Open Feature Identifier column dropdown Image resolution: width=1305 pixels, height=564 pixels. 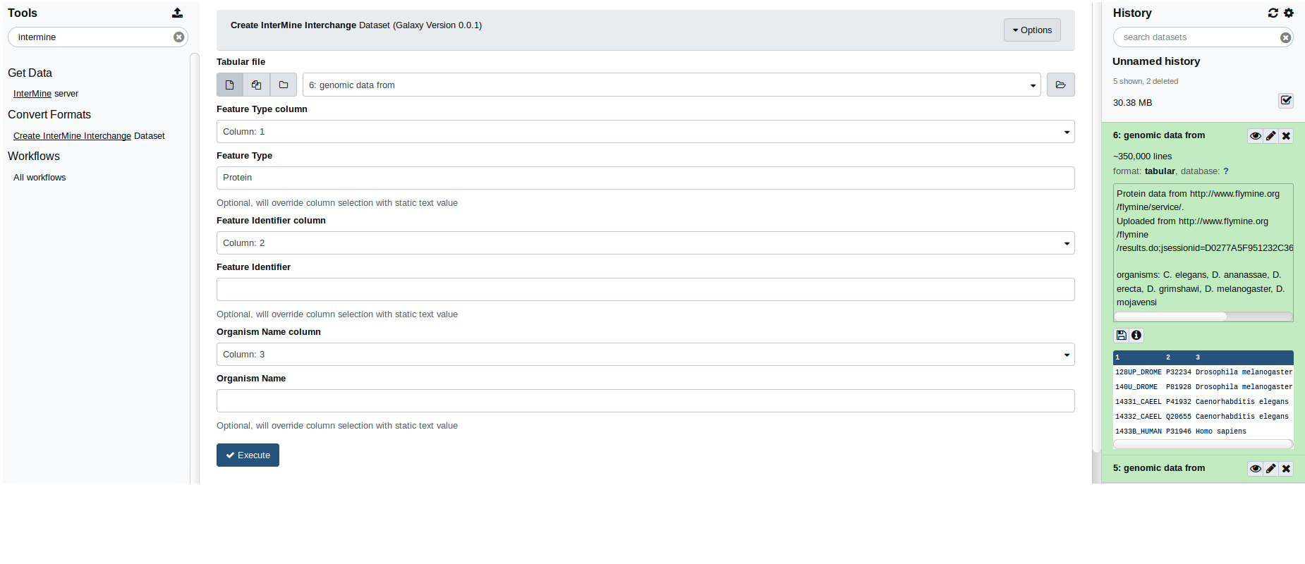coord(645,243)
